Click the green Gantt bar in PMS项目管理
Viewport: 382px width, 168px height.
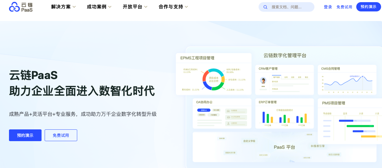[360, 126]
